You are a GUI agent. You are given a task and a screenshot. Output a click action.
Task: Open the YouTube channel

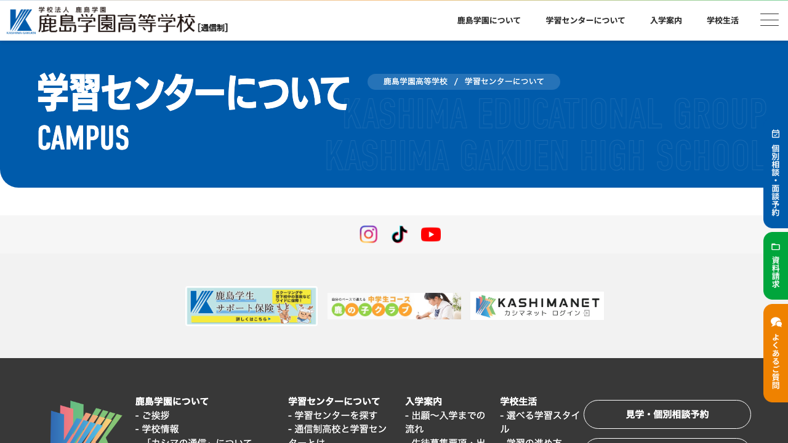(431, 234)
